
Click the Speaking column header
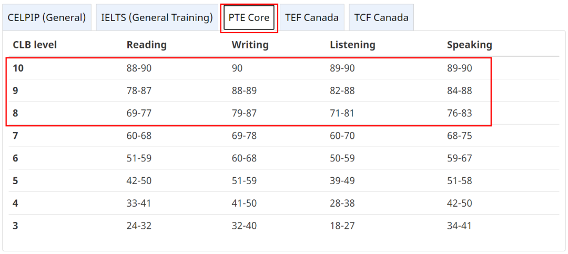(x=470, y=45)
